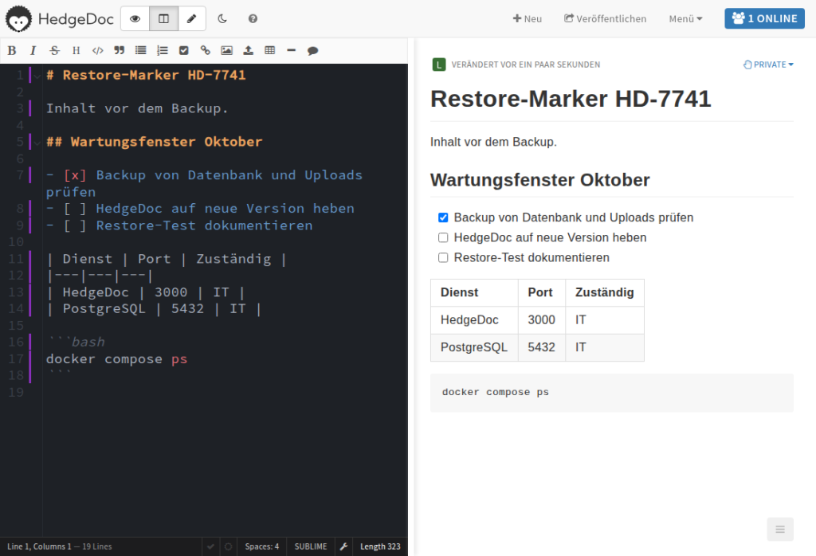Change indentation via Spaces: 4

coord(261,546)
